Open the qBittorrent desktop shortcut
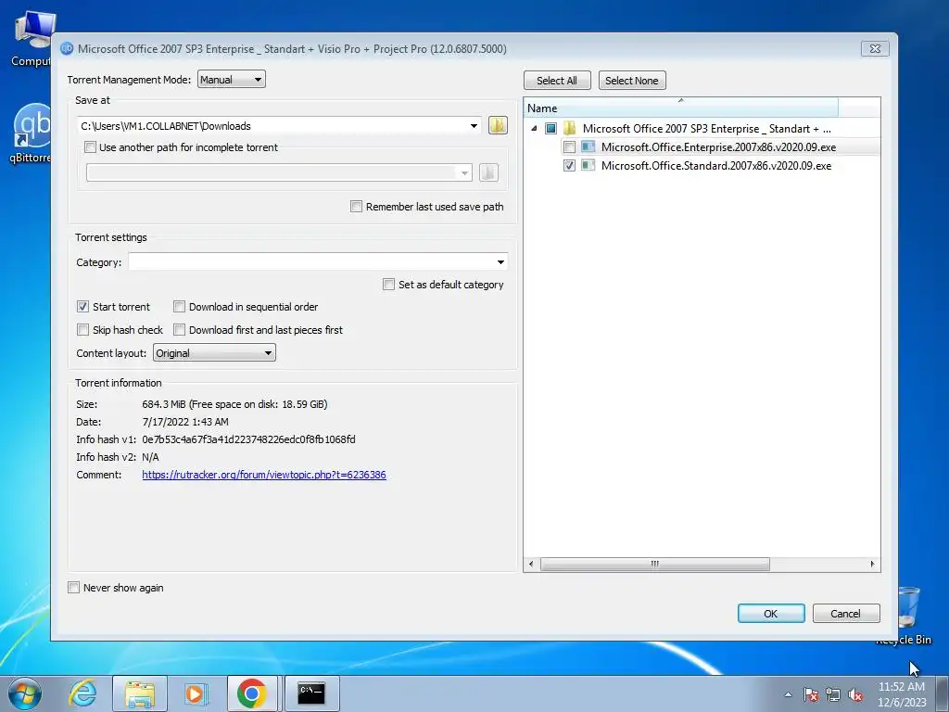This screenshot has width=949, height=712. coord(32,133)
